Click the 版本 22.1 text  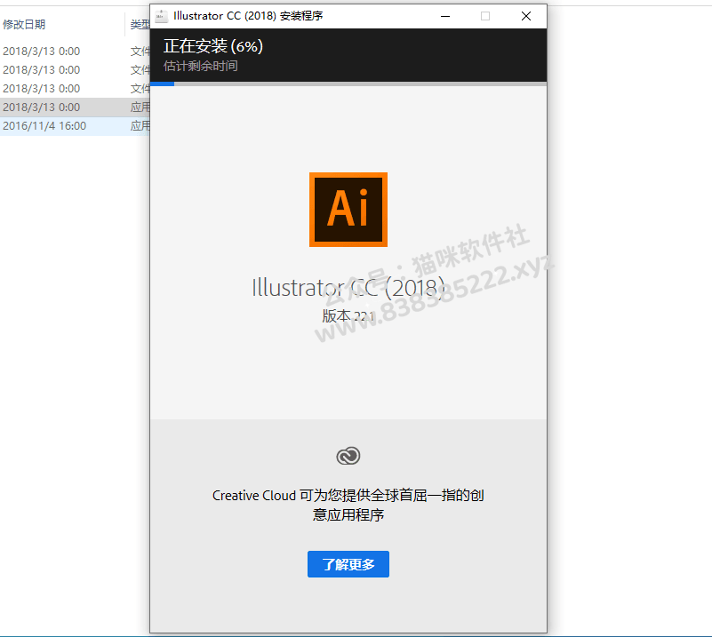point(348,315)
